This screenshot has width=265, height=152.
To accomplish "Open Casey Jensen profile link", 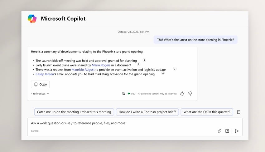I will pyautogui.click(x=45, y=74).
